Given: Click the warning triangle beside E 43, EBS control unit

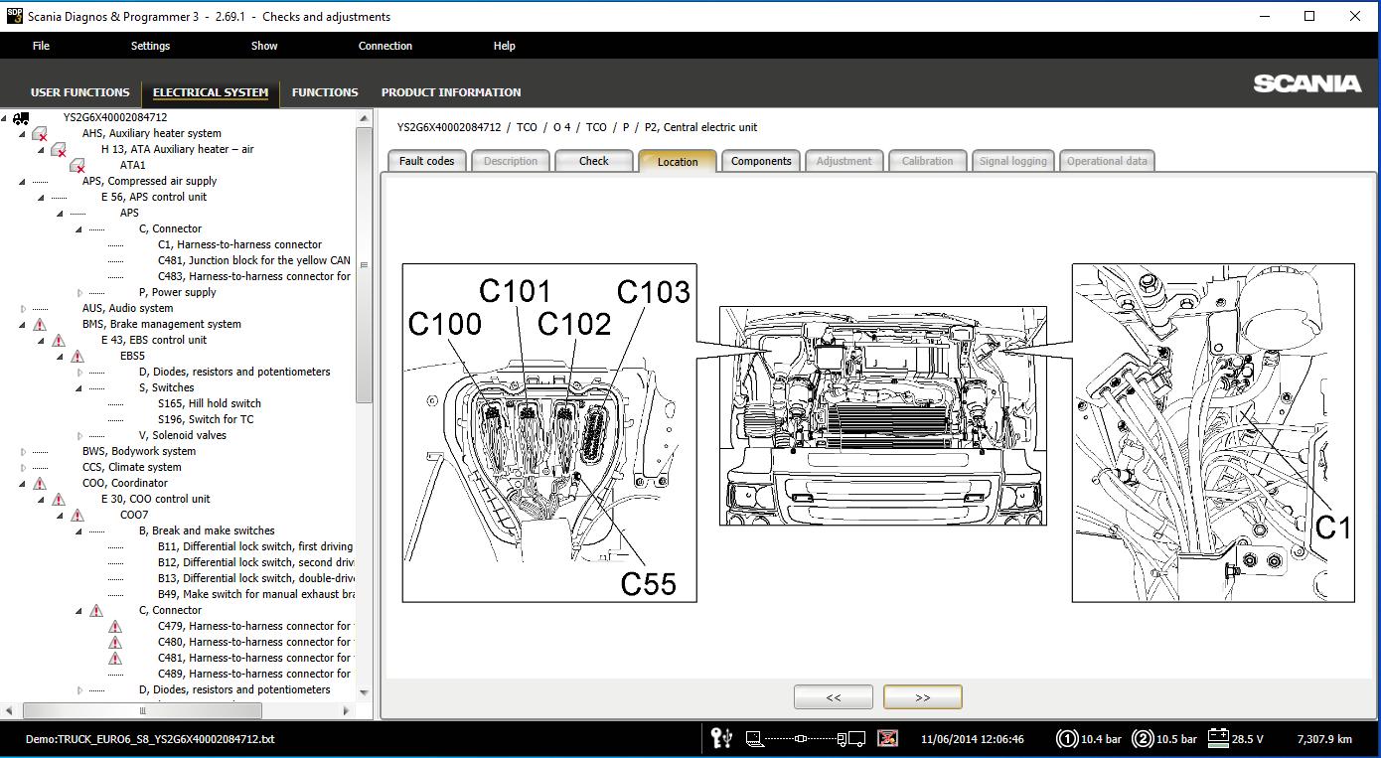Looking at the screenshot, I should pyautogui.click(x=57, y=339).
